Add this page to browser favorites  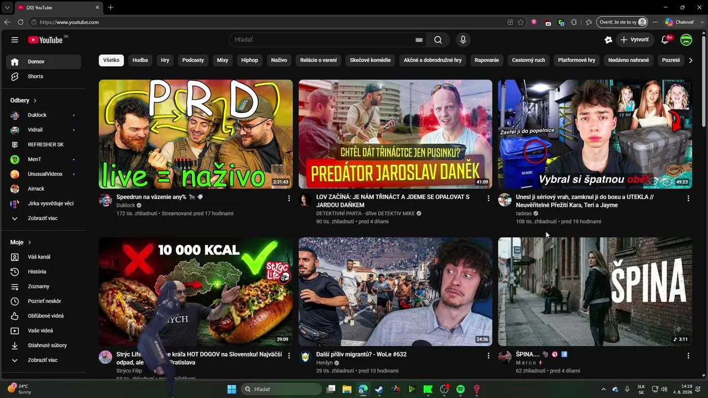[x=521, y=22]
